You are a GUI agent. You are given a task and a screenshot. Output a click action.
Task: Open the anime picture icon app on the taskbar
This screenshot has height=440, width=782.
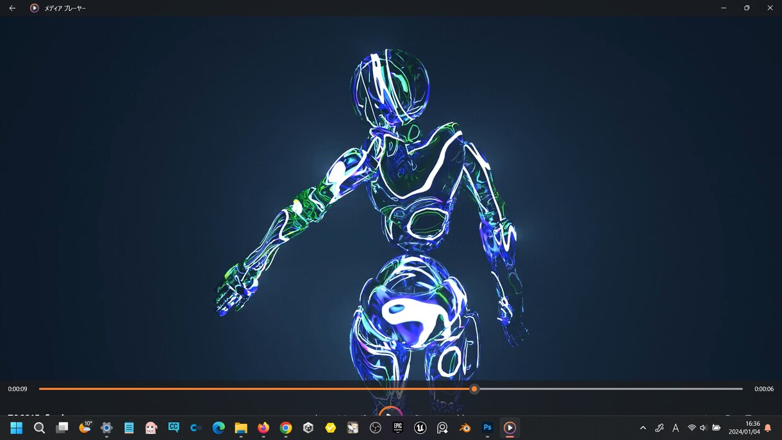353,428
